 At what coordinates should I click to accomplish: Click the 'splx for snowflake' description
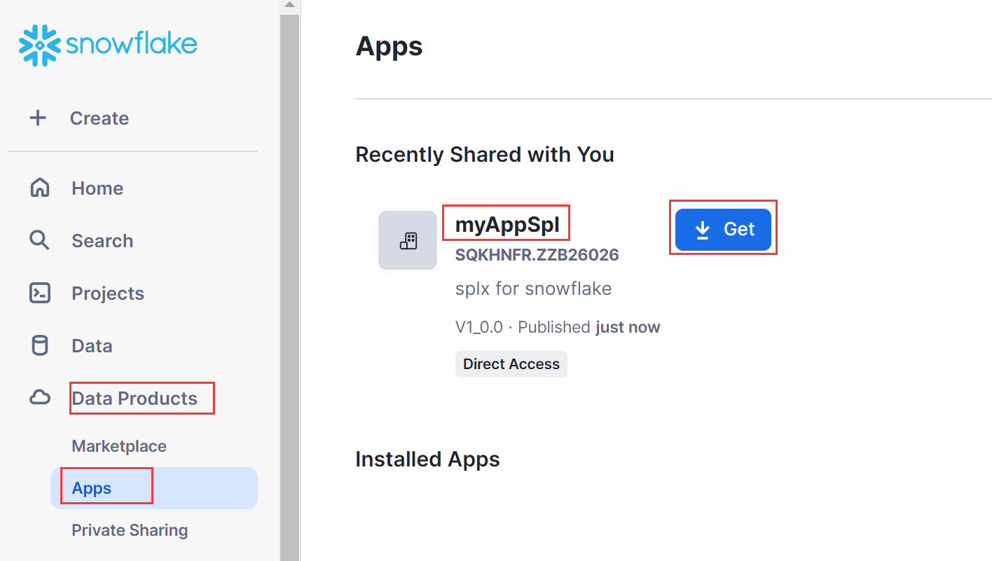[533, 289]
